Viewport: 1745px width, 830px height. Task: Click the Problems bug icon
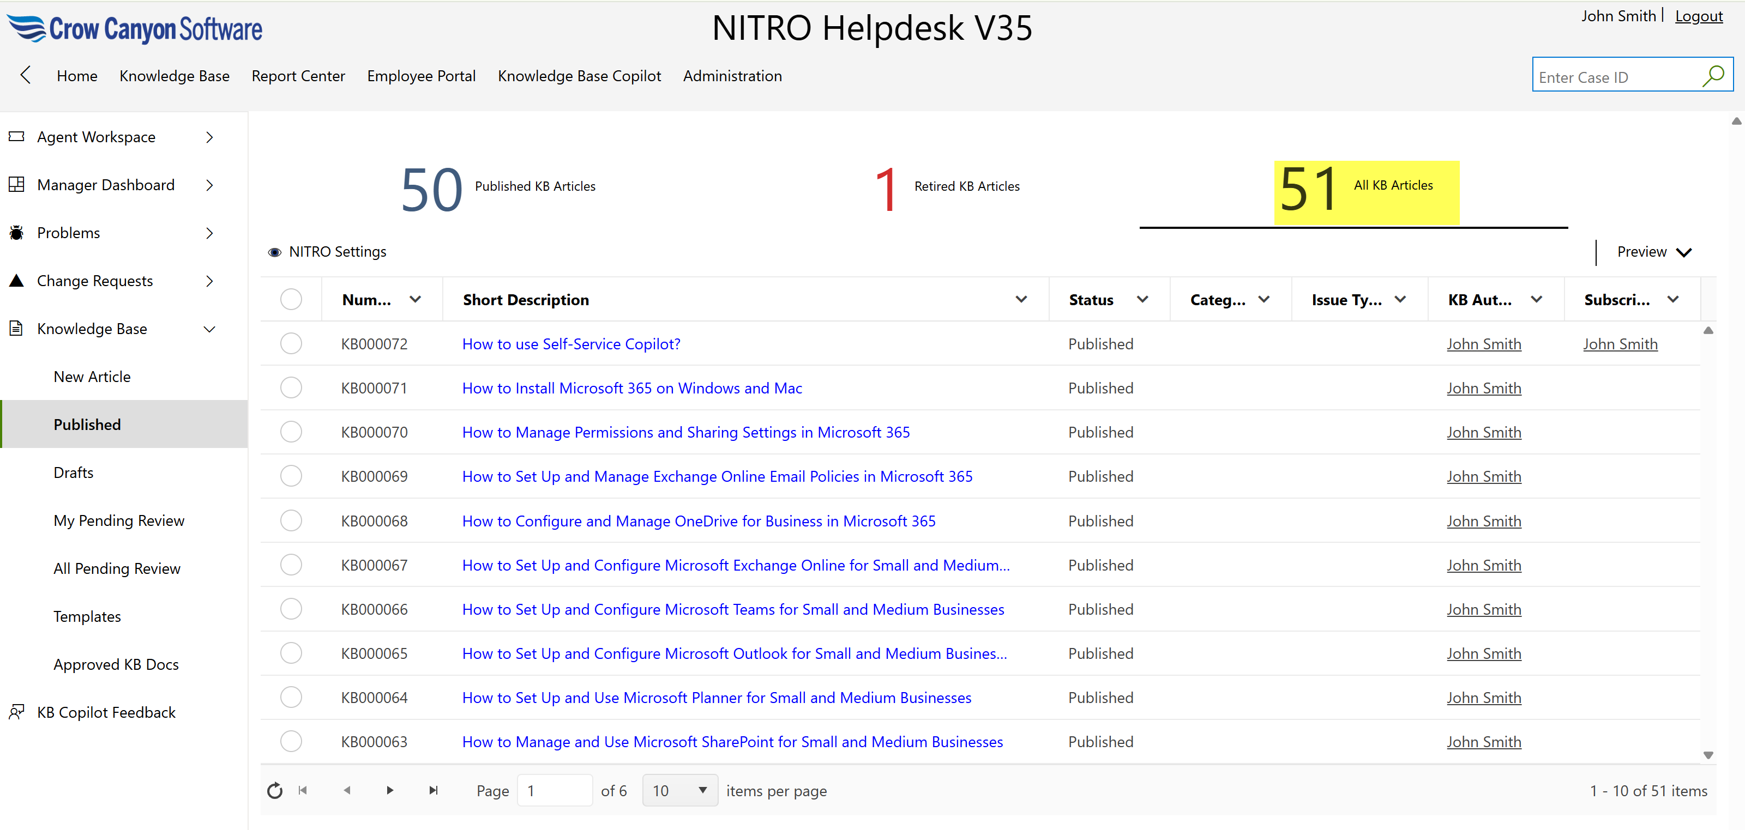(17, 233)
